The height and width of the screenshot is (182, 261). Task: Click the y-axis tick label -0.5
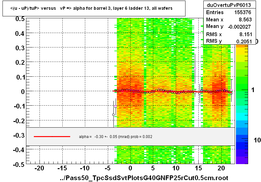pos(19,165)
